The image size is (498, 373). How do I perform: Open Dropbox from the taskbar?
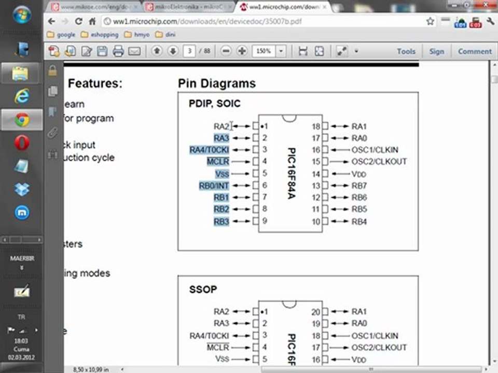22,190
